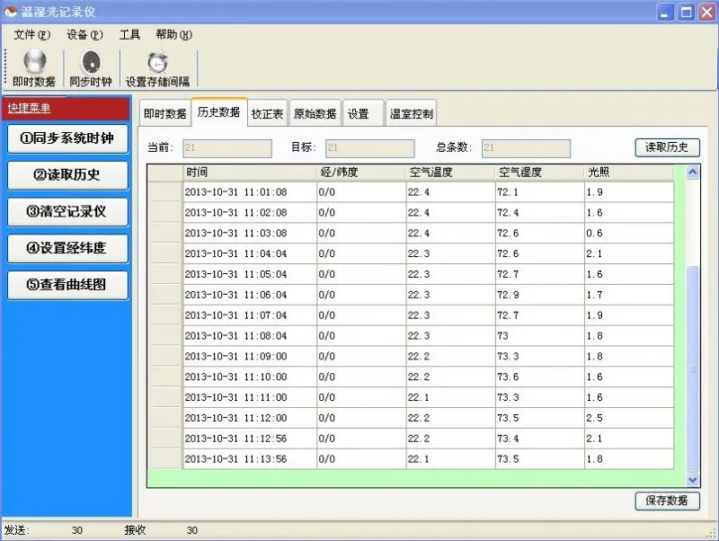
Task: Click the 快捷菜单 header link
Action: click(29, 108)
